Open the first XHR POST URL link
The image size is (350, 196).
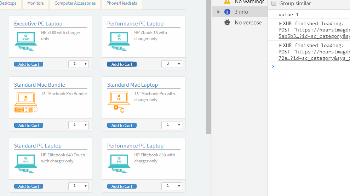click(314, 33)
